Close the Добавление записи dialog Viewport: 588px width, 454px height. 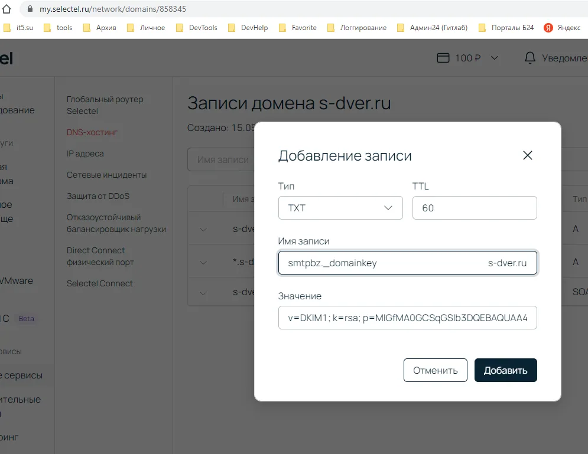point(527,155)
